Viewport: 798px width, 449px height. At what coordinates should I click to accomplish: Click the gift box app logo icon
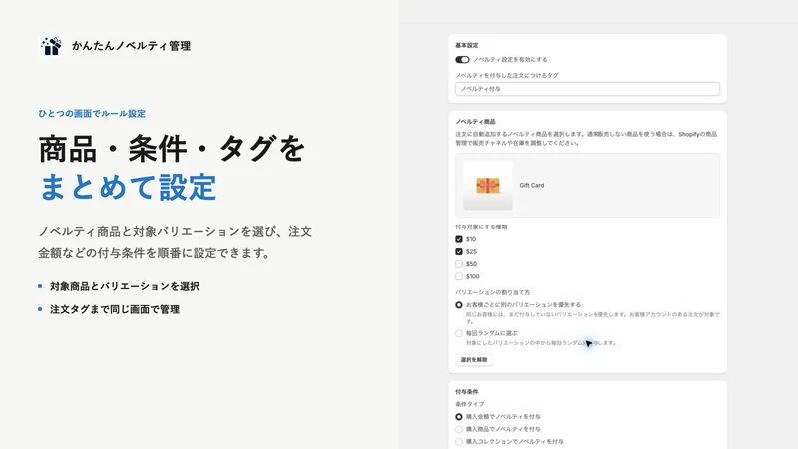[x=51, y=46]
